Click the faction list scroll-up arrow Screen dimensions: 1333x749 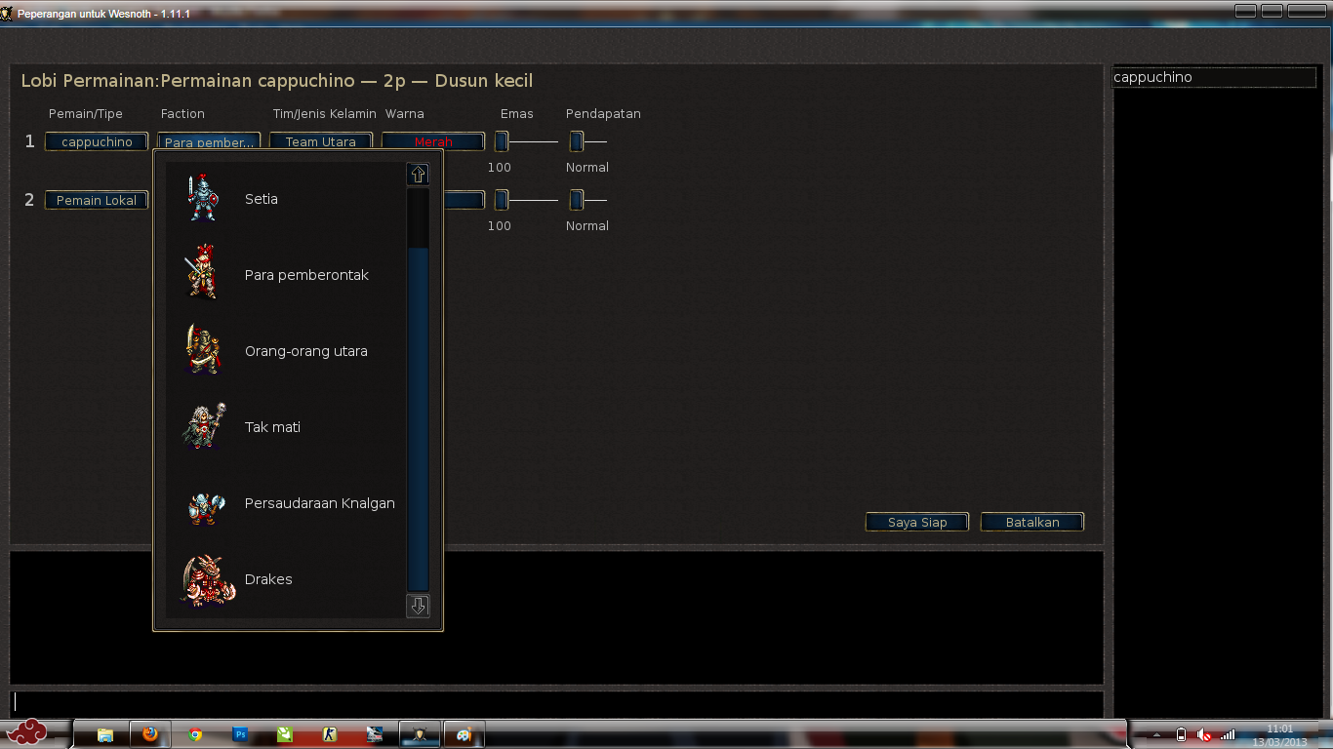pyautogui.click(x=418, y=175)
